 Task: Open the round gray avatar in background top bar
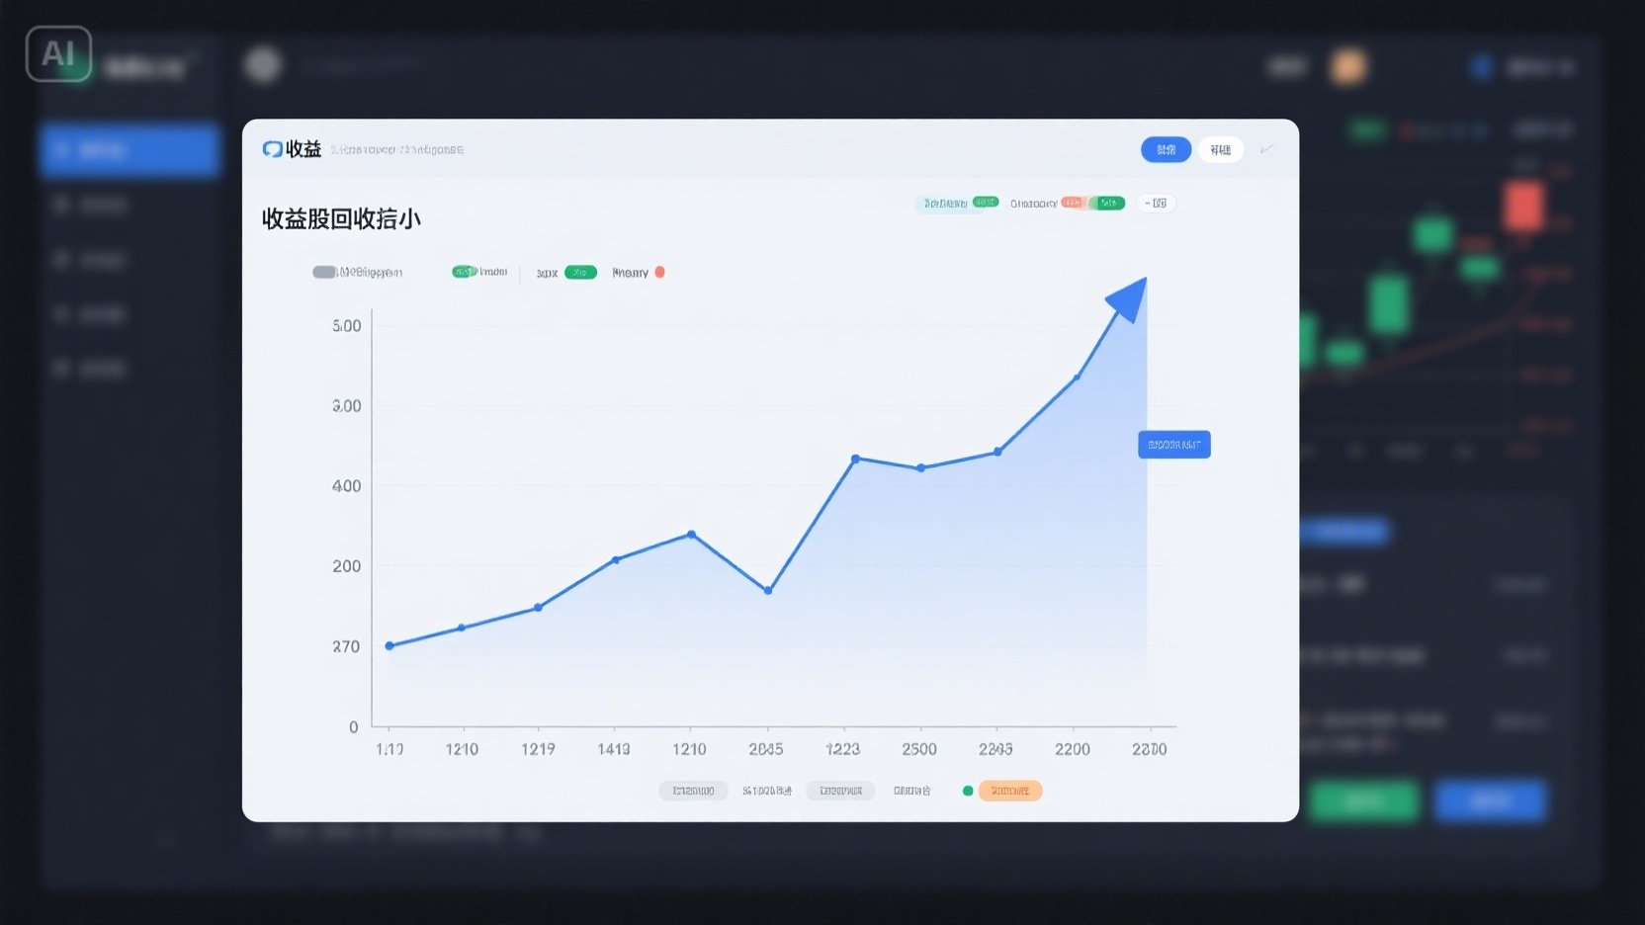tap(263, 65)
